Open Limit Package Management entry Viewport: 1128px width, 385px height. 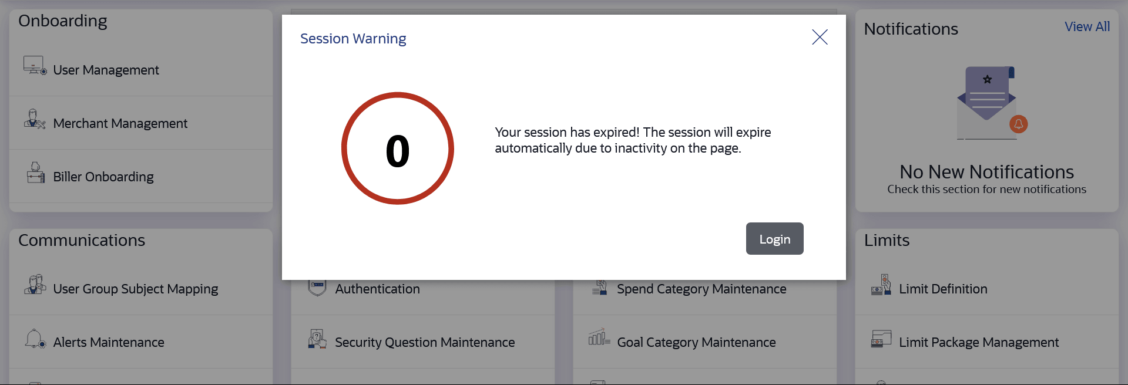[978, 343]
